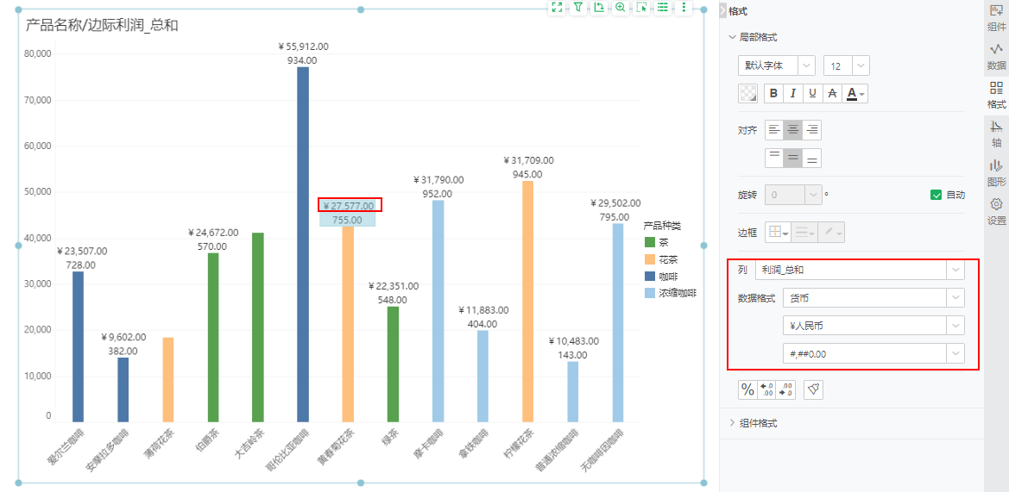The width and height of the screenshot is (1009, 492).
Task: Open the filter funnel icon on chart toolbar
Action: (x=578, y=7)
